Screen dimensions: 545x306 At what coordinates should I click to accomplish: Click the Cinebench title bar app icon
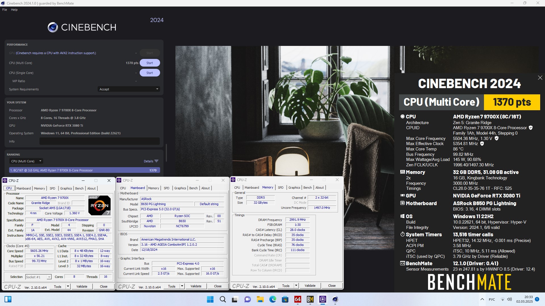click(x=3, y=3)
